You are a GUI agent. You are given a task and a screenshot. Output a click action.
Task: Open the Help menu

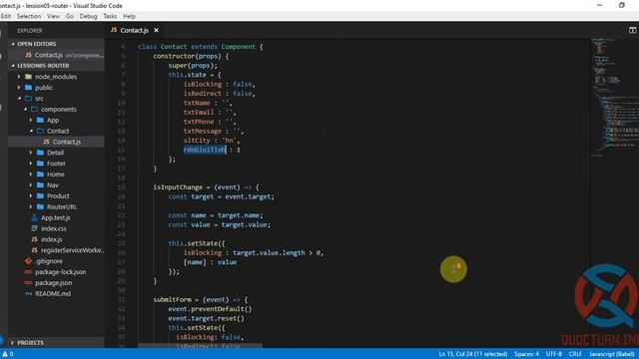coord(129,16)
